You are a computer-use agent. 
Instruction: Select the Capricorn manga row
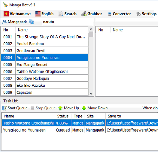45,92
